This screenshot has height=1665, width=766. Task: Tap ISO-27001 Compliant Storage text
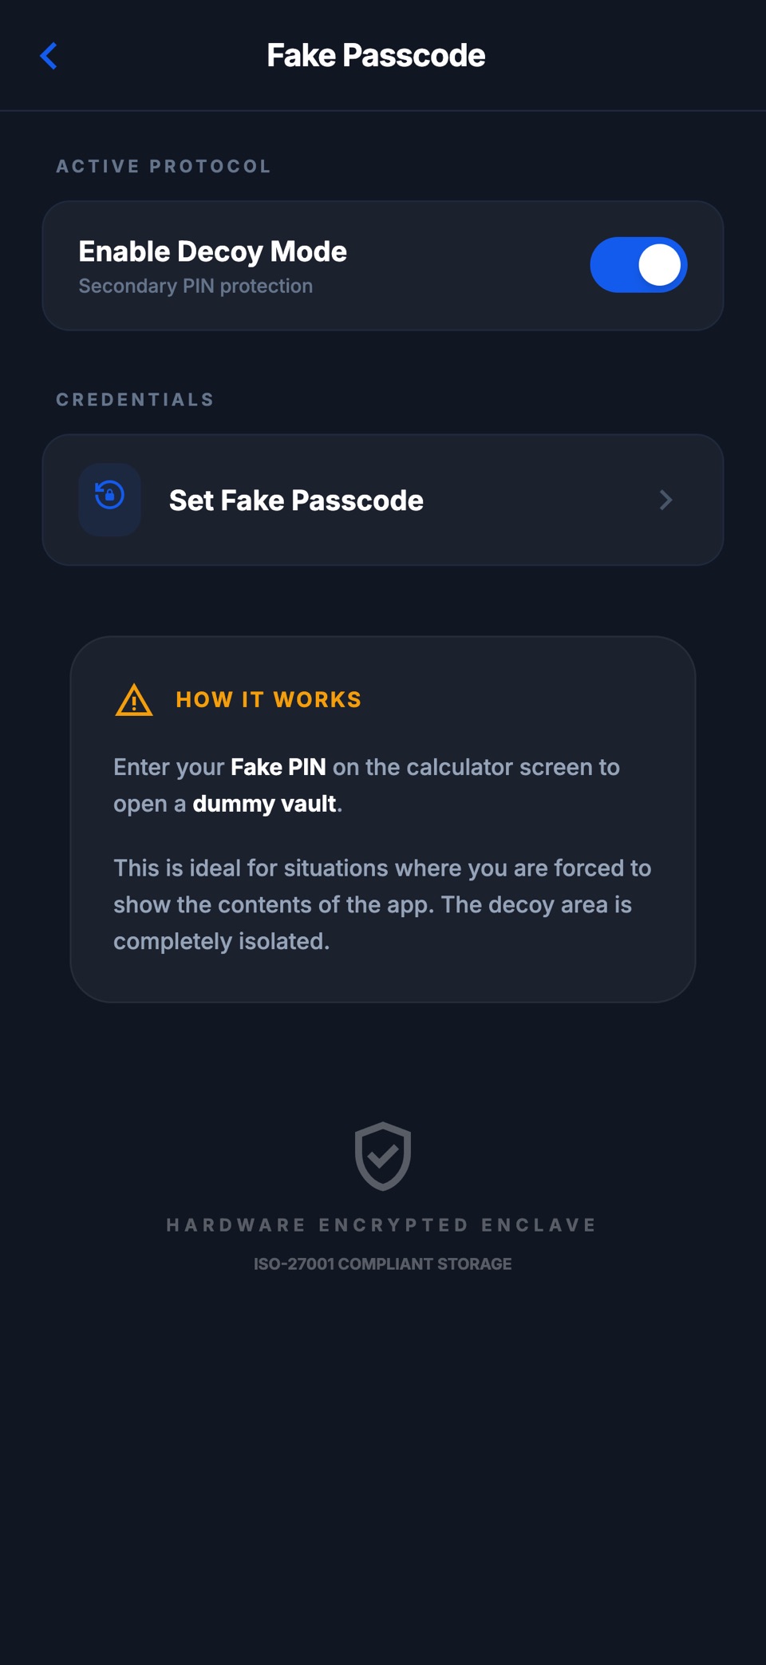(383, 1264)
